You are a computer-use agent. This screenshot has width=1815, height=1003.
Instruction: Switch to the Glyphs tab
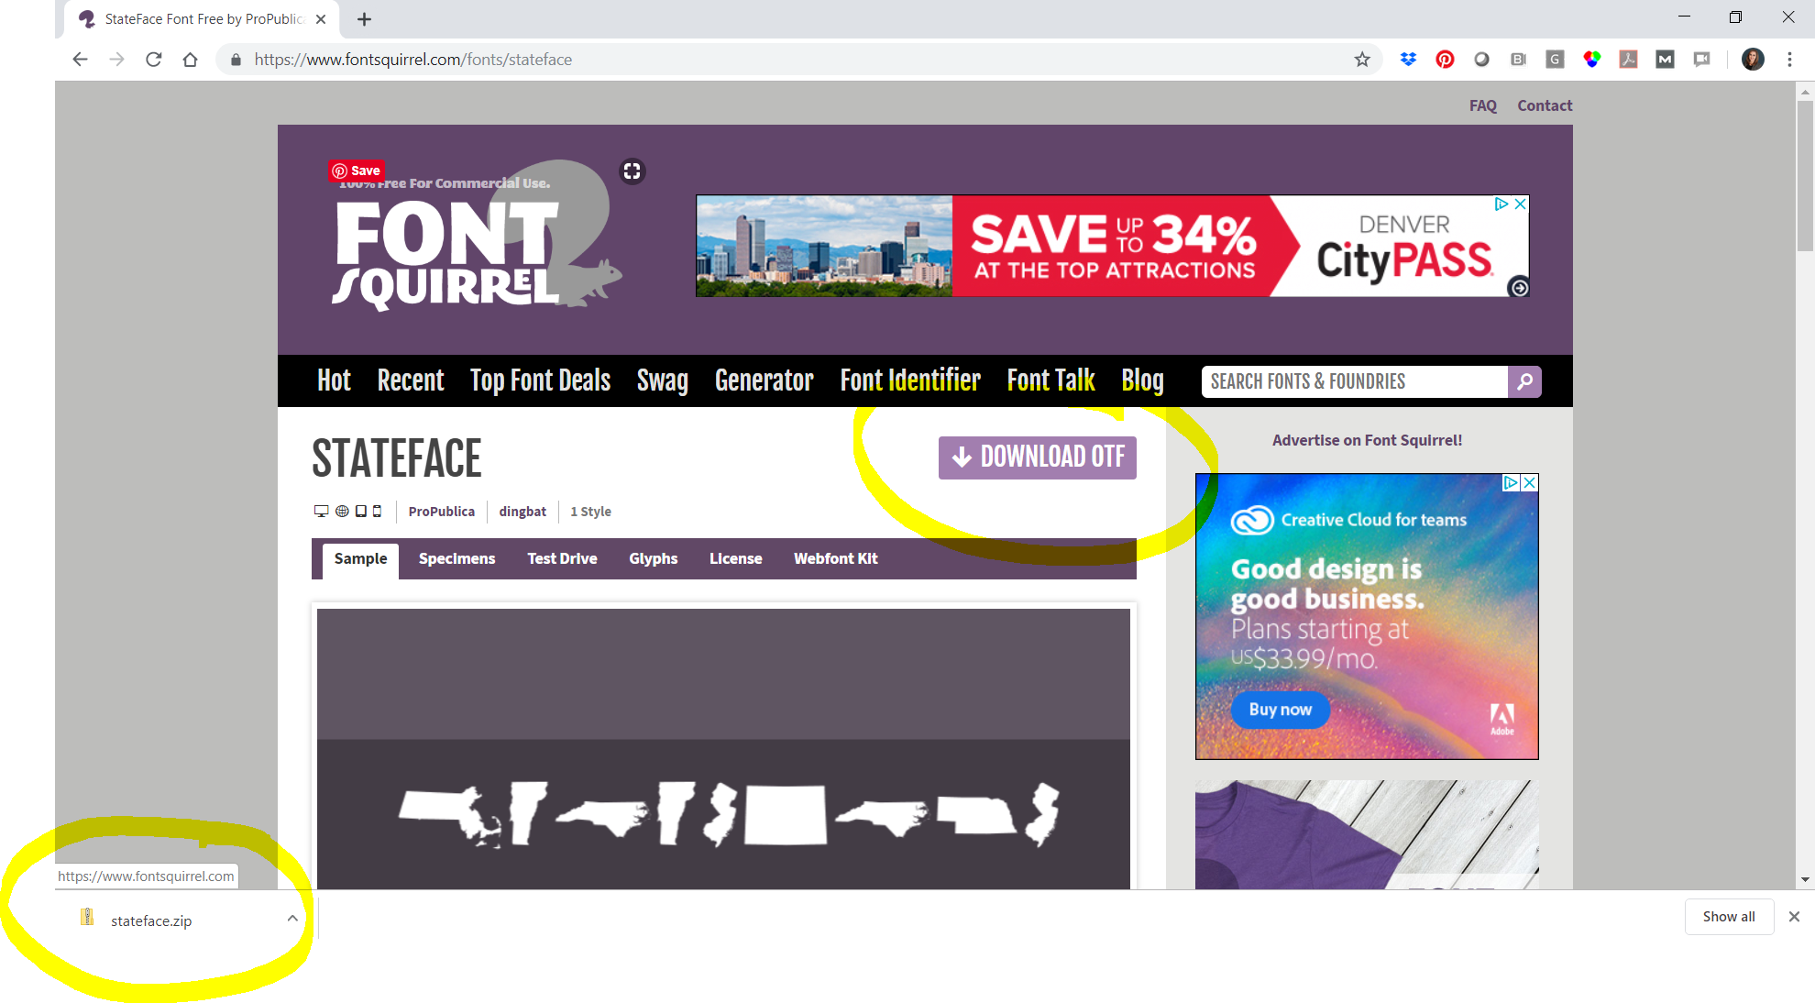(x=653, y=558)
